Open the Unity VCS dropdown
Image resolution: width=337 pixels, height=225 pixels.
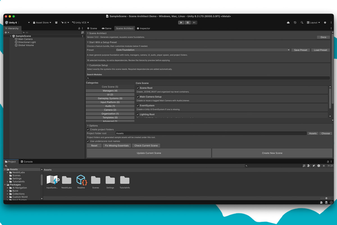[x=80, y=22]
